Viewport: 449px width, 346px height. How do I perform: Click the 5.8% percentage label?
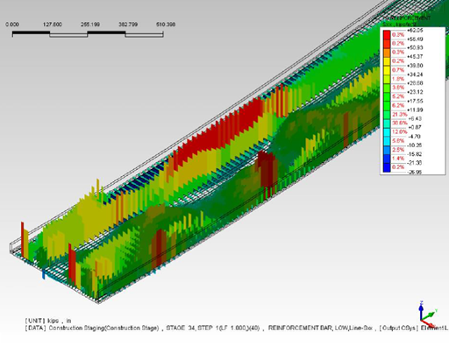pos(398,141)
